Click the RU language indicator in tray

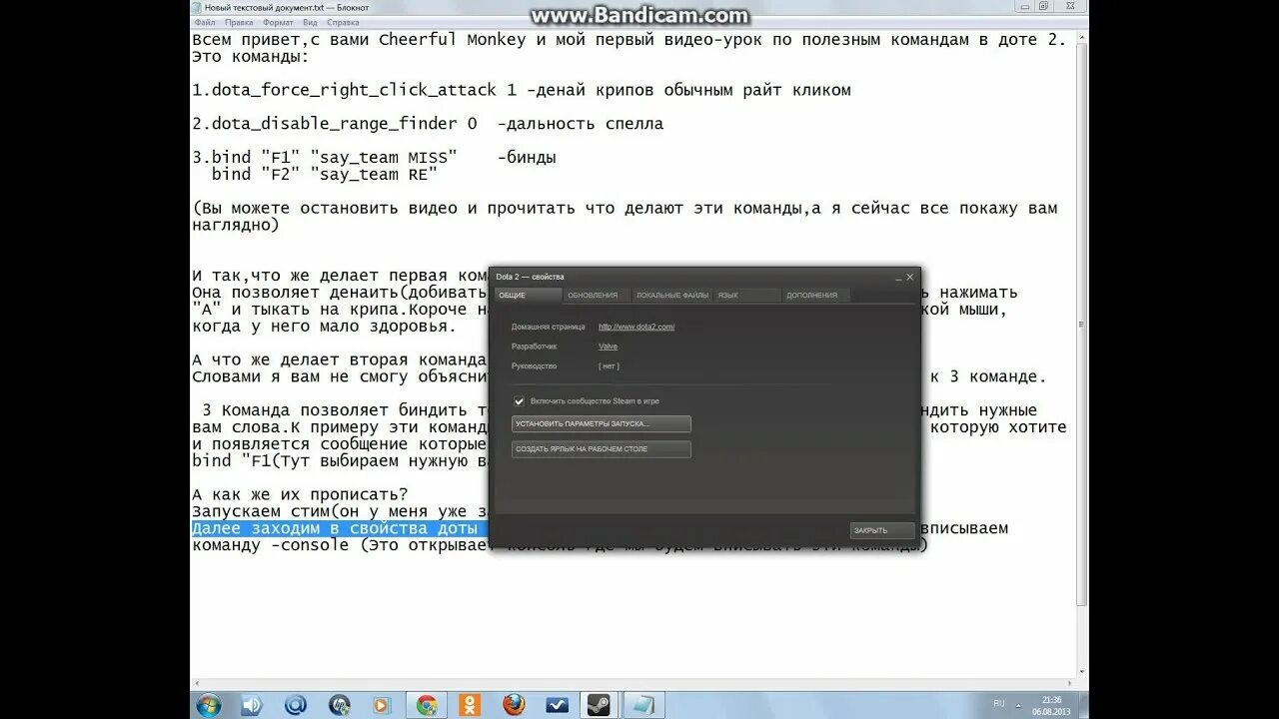point(999,704)
